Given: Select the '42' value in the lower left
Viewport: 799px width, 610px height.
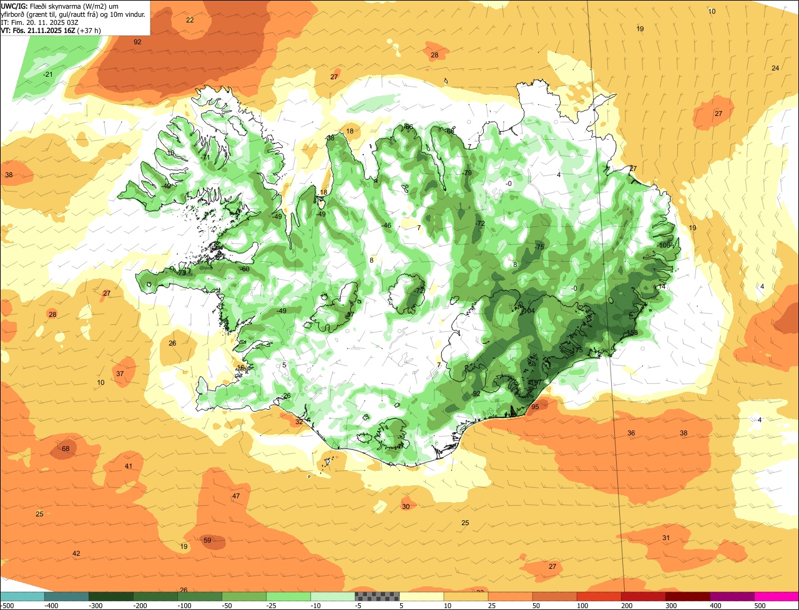Looking at the screenshot, I should (x=76, y=554).
